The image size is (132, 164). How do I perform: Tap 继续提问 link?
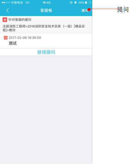coord(46,52)
